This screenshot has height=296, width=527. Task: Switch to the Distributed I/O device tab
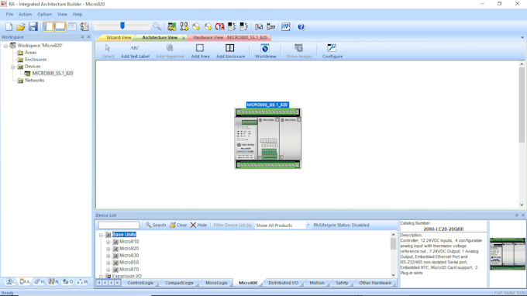[283, 283]
